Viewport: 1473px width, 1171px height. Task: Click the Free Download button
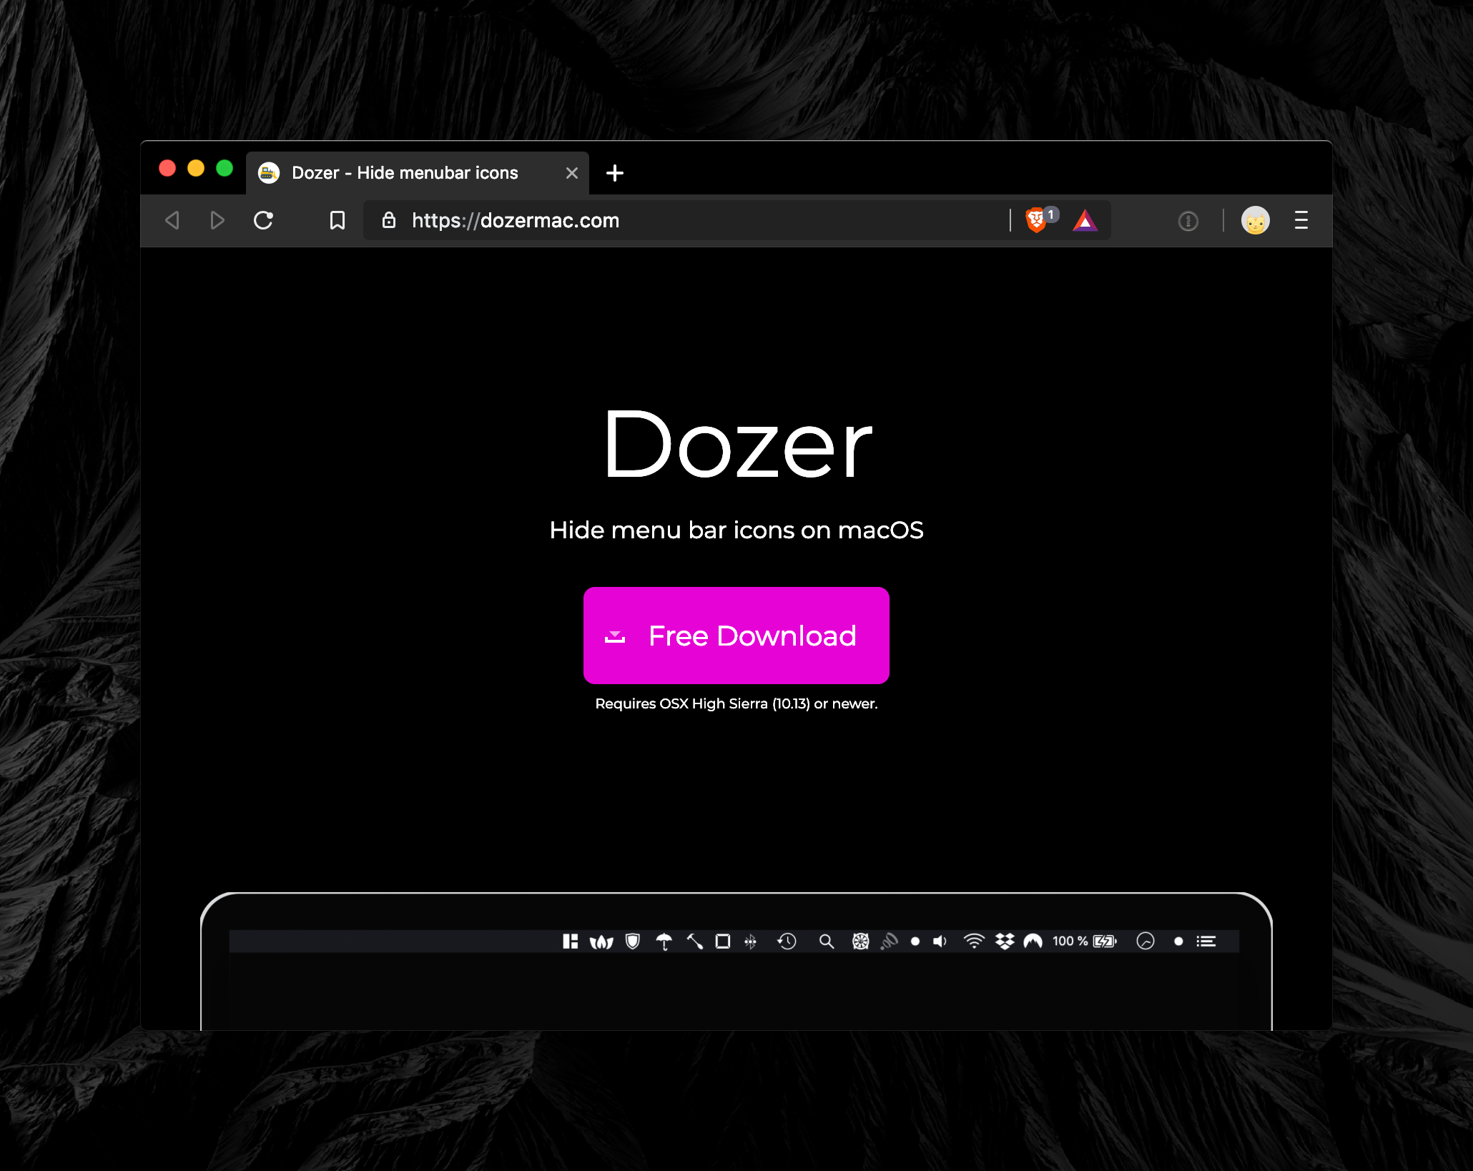coord(735,635)
